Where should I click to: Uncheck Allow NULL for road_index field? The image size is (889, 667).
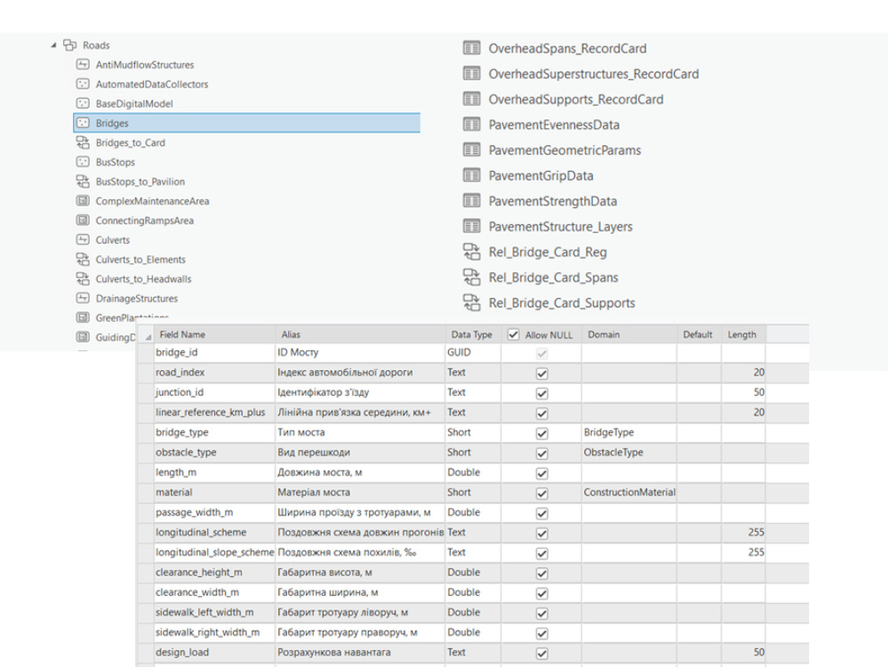[x=542, y=374]
